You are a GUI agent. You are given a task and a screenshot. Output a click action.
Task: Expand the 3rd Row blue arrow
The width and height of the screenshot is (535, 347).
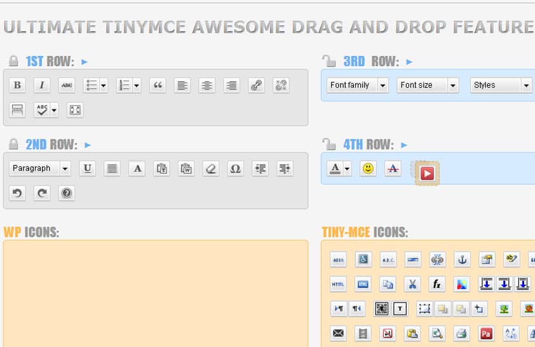tap(409, 62)
